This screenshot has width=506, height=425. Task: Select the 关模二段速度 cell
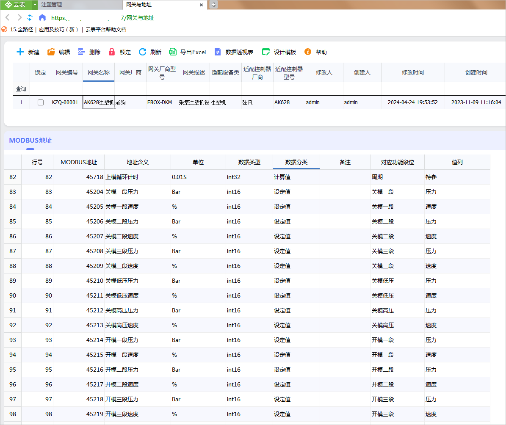(138, 236)
